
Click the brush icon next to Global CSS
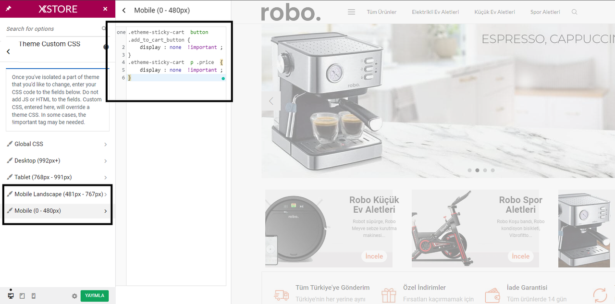[x=10, y=144]
